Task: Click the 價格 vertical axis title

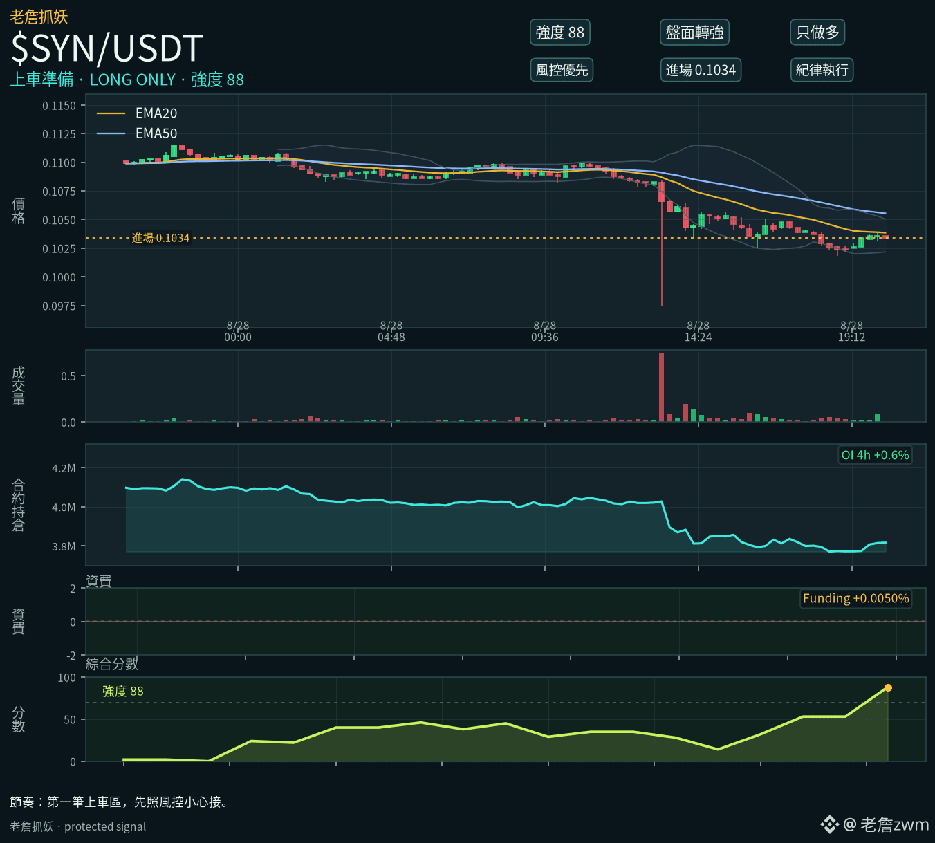Action: click(x=19, y=211)
